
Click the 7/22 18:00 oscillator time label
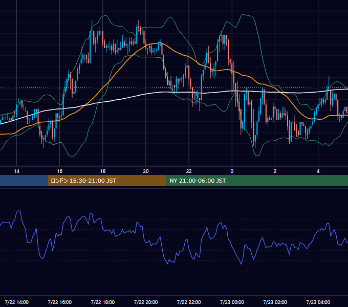103,302
